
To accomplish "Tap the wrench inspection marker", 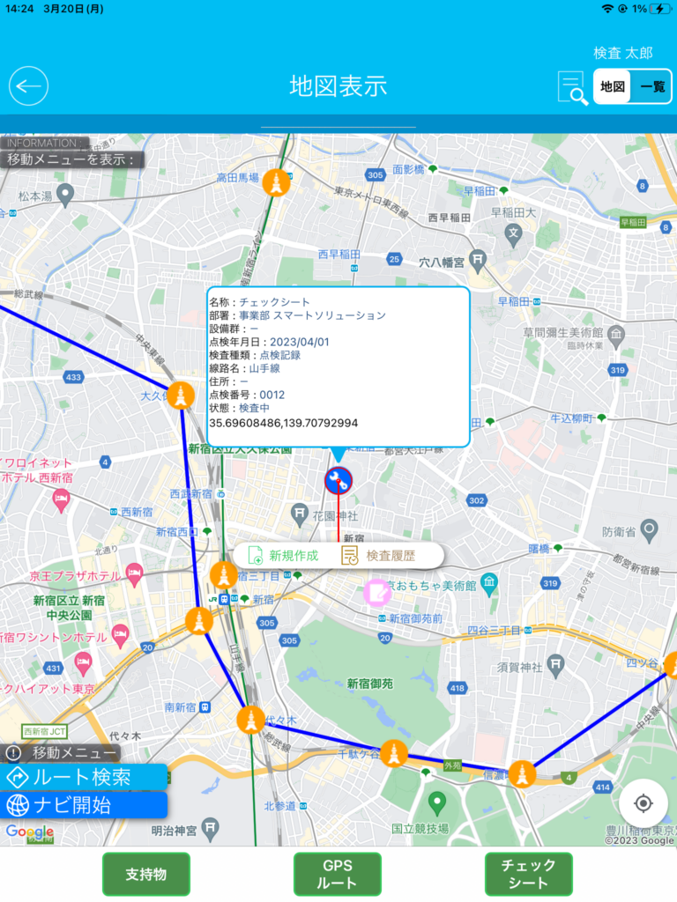I will [338, 481].
